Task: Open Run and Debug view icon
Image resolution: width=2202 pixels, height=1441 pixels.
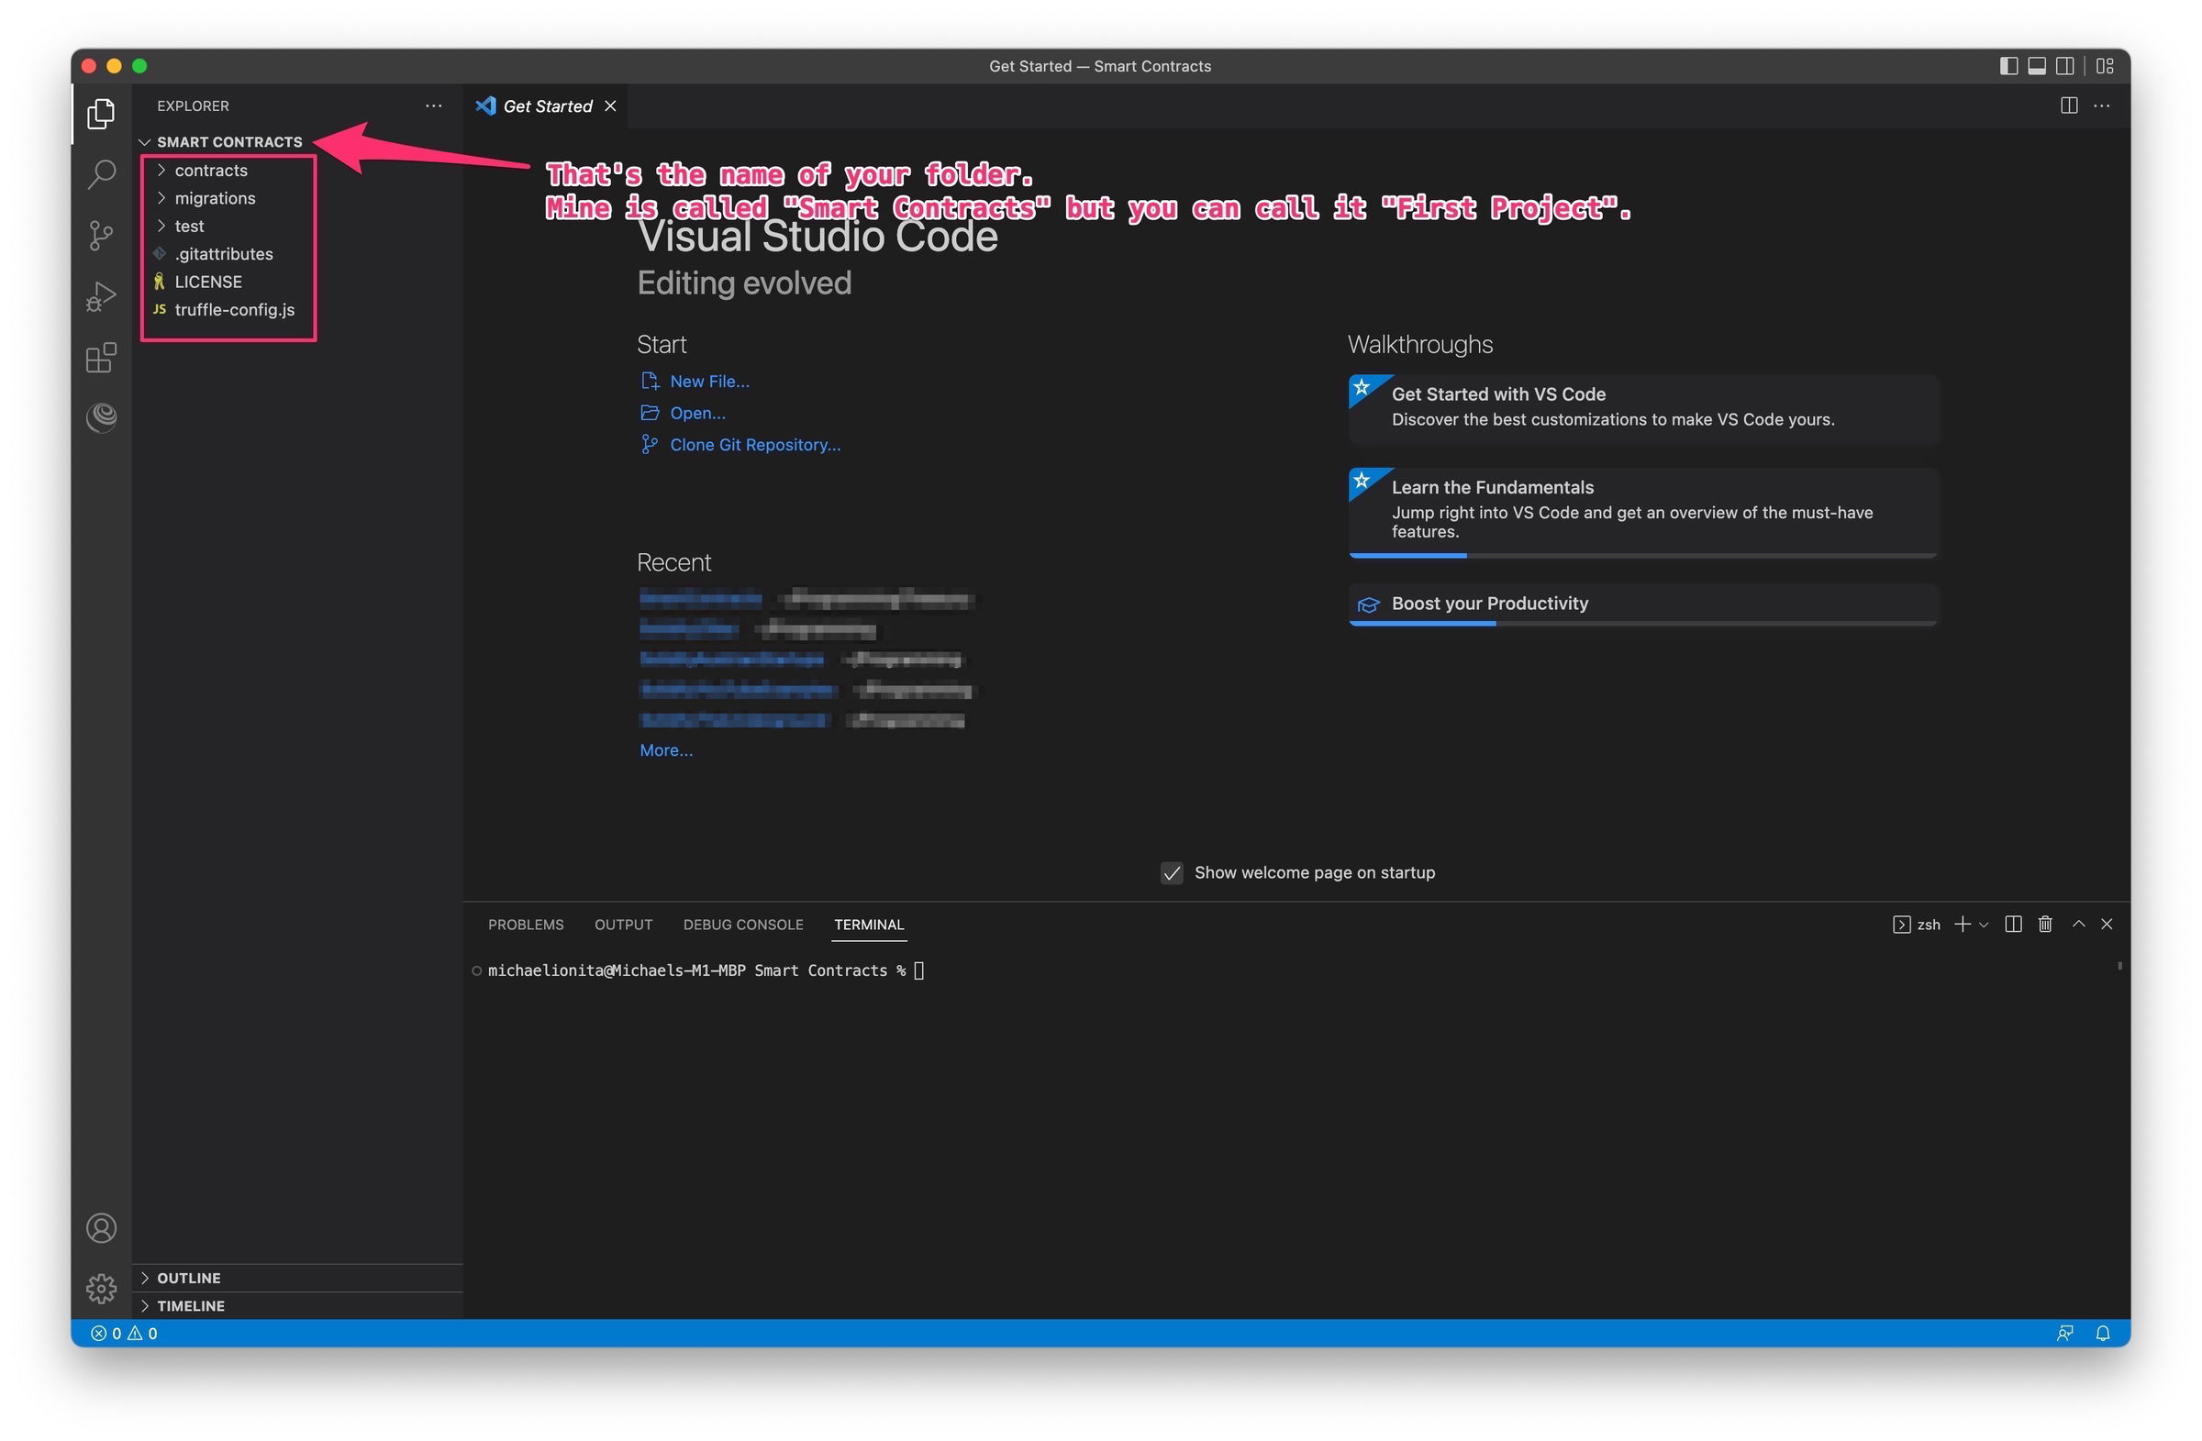Action: point(101,296)
